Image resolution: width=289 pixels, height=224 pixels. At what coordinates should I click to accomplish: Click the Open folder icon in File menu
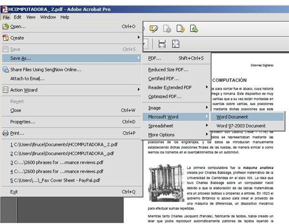coord(5,26)
